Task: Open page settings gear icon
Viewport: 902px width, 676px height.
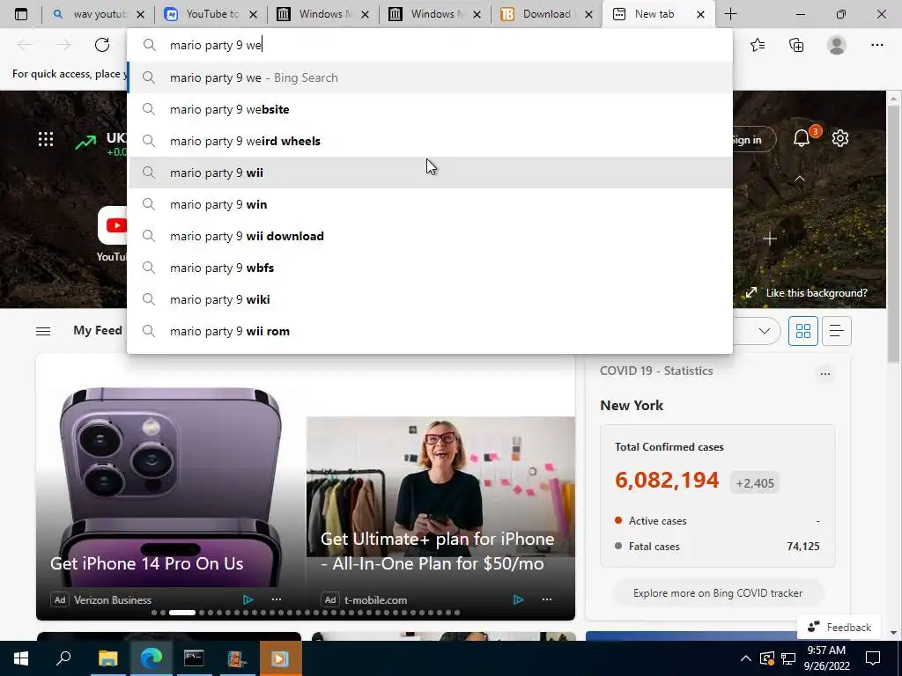Action: pyautogui.click(x=840, y=138)
